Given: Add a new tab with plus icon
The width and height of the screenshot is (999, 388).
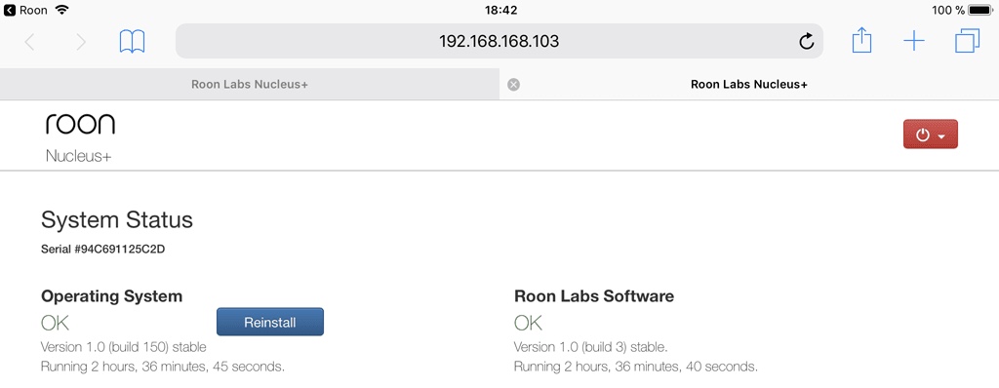Looking at the screenshot, I should 913,42.
